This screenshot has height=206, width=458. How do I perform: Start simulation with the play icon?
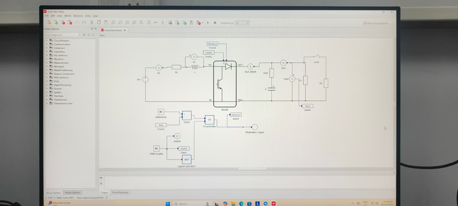click(208, 23)
